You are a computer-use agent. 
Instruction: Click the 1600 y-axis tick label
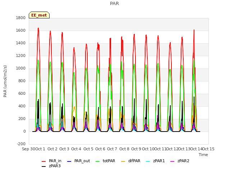[21, 30]
